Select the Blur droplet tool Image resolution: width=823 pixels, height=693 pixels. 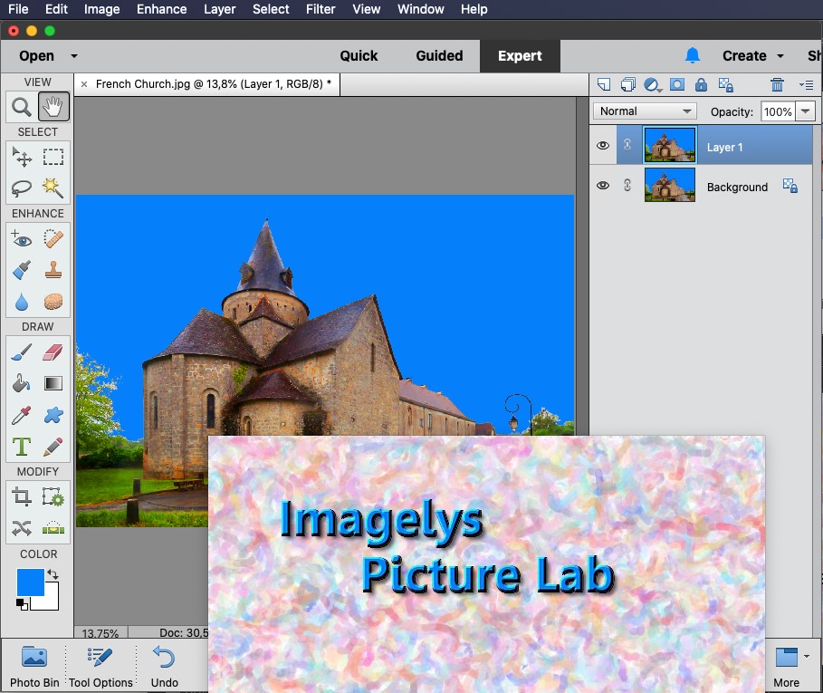click(22, 302)
